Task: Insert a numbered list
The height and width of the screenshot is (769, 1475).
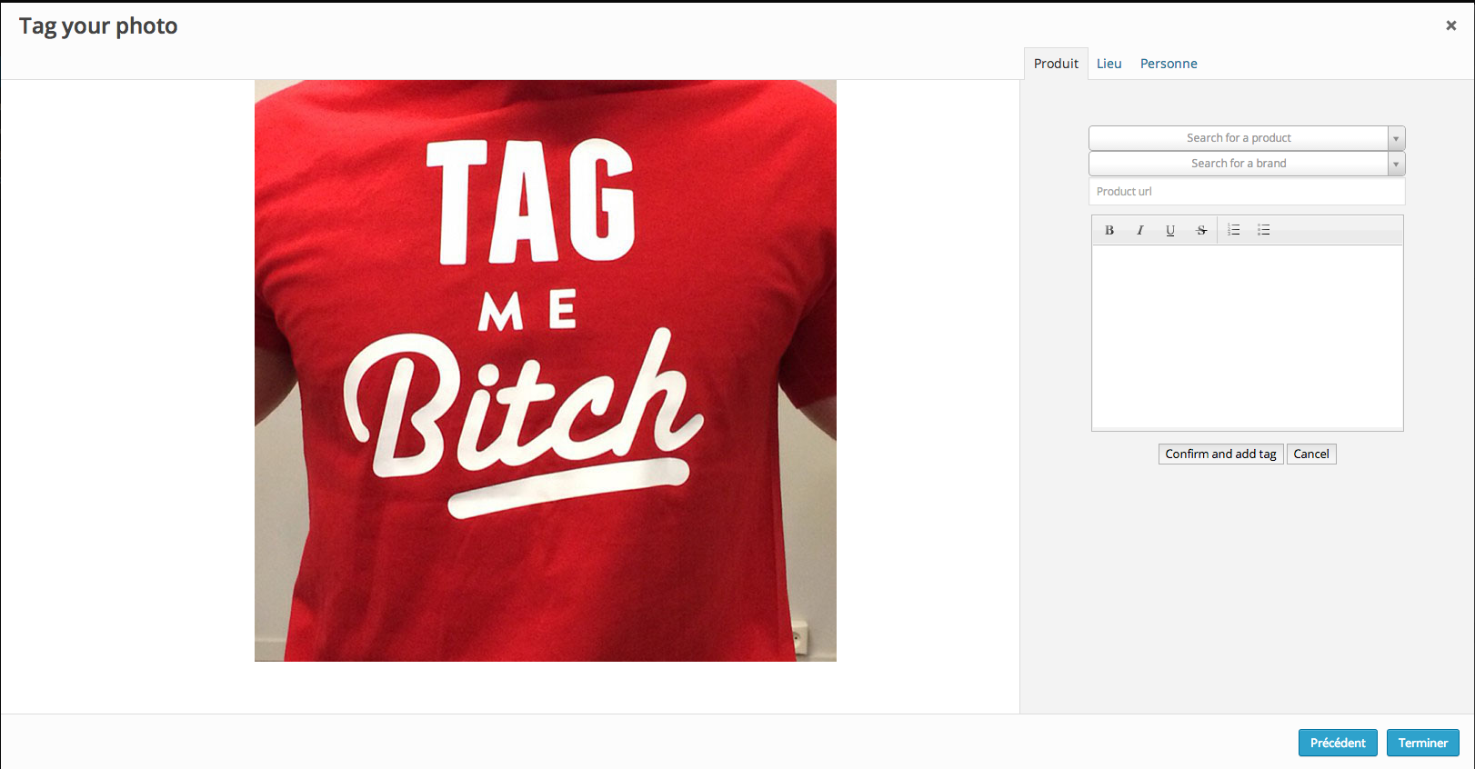Action: click(x=1234, y=230)
